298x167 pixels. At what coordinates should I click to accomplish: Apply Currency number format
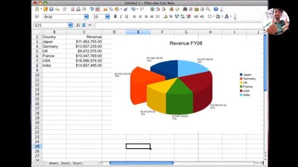(165, 17)
